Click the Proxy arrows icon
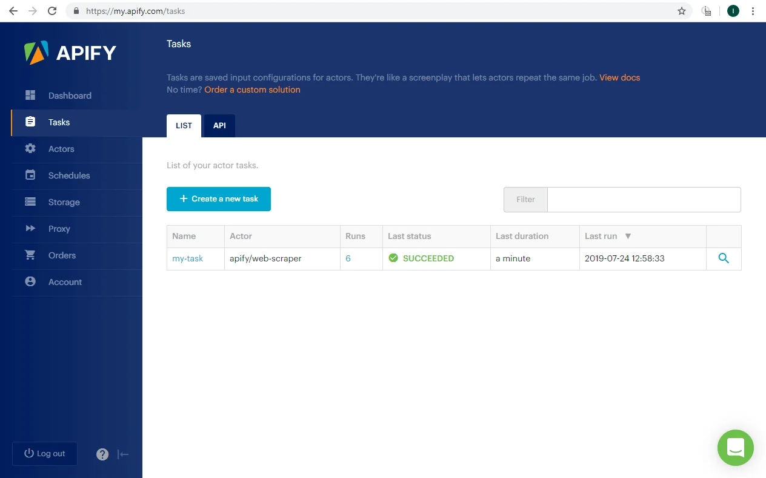Viewport: 766px width, 478px height. point(30,228)
